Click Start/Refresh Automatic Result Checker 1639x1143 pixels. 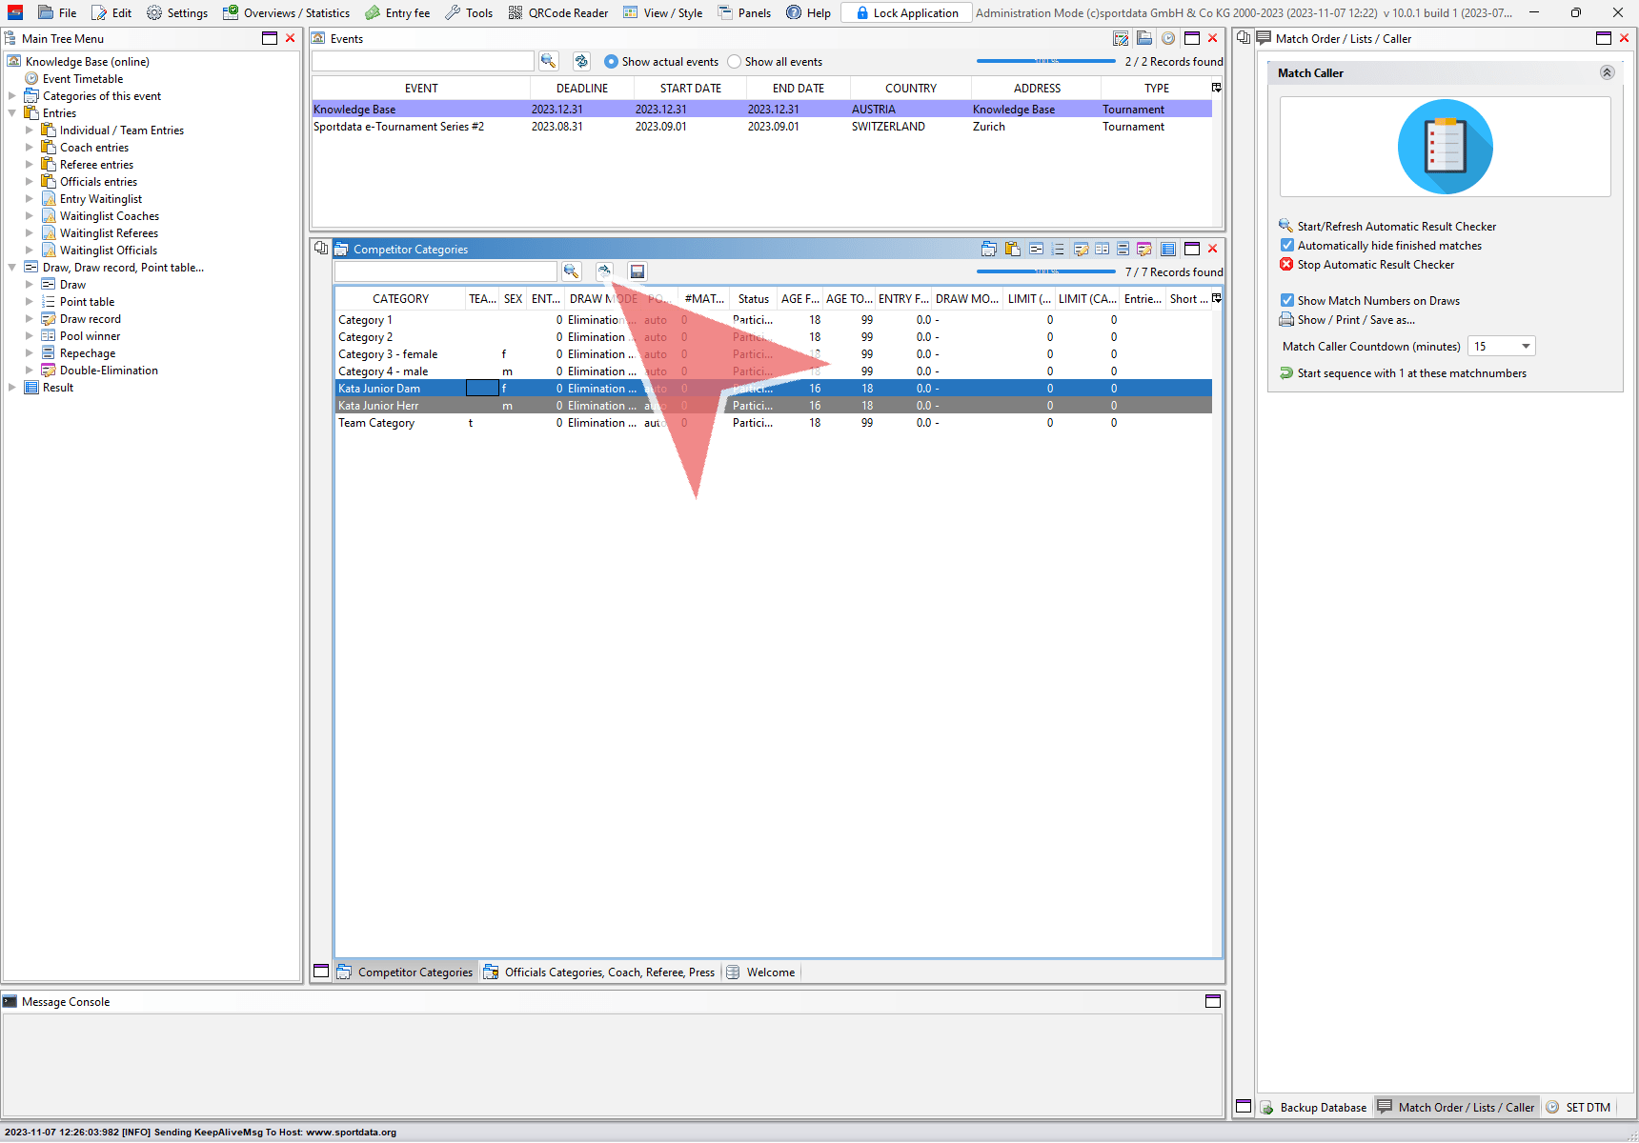coord(1396,227)
